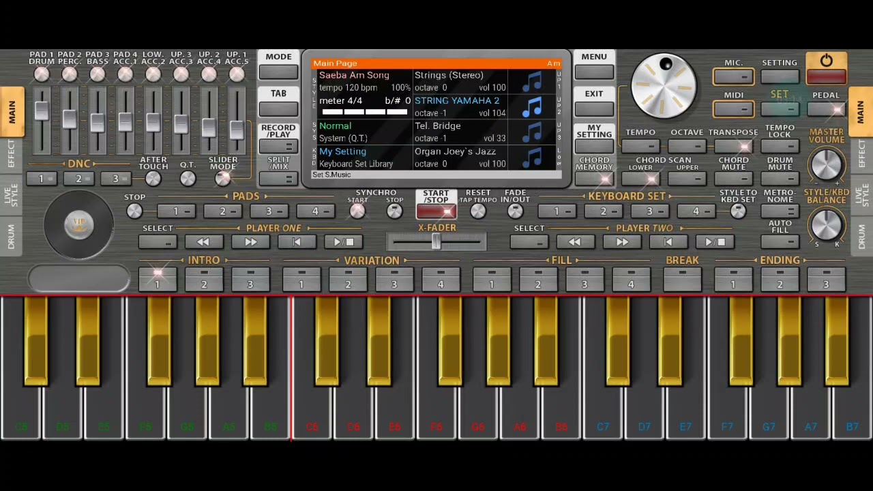Select the Saeba Am Song style row
The width and height of the screenshot is (873, 491).
364,82
